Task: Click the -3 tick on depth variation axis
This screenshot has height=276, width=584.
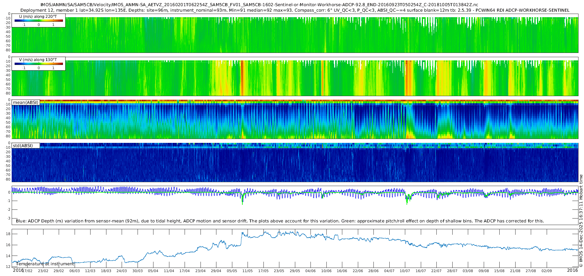Action: (8, 219)
